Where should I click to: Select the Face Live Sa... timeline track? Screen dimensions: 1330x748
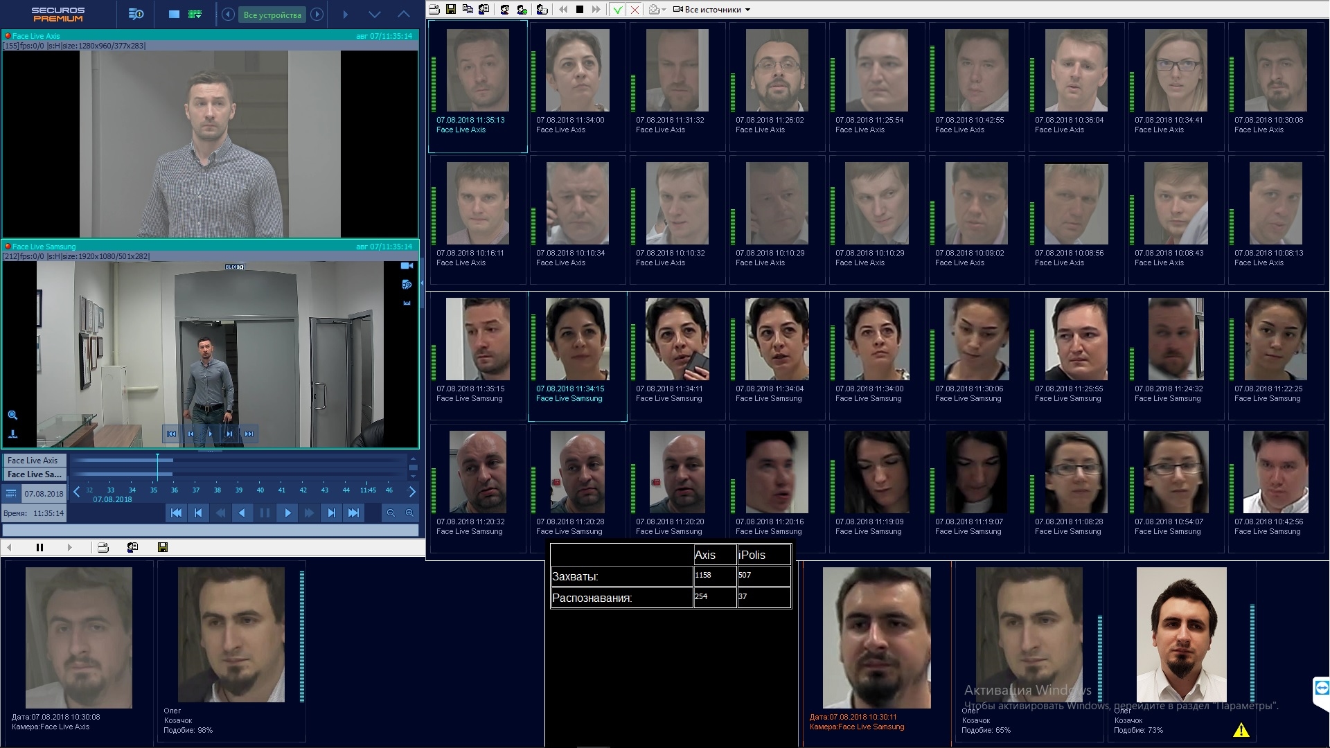(x=35, y=474)
